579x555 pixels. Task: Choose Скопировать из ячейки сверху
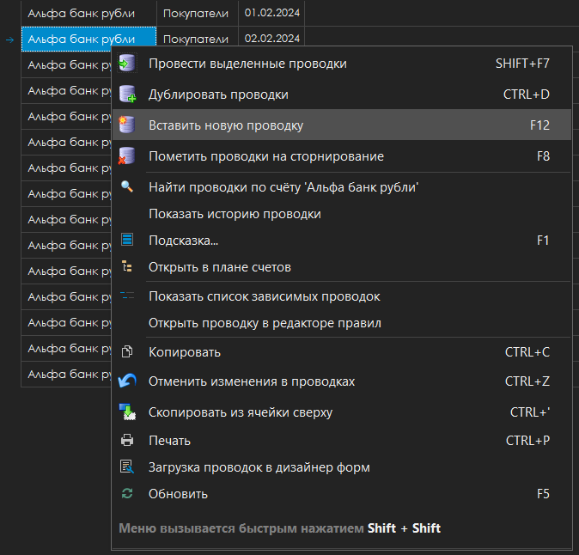(342, 412)
